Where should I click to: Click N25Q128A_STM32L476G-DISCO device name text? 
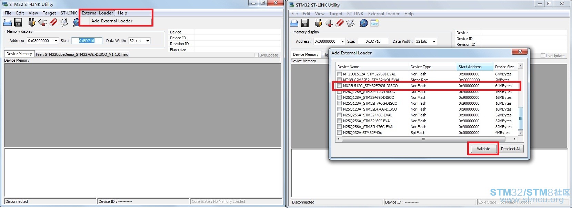[x=370, y=109]
